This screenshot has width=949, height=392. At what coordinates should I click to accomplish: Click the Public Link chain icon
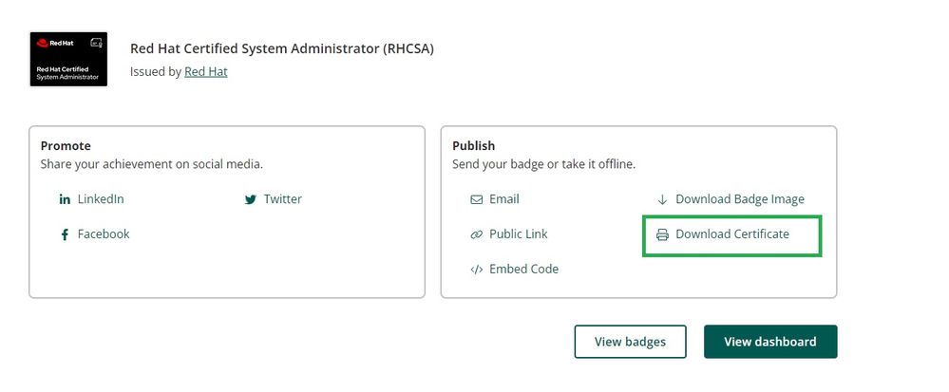pos(477,234)
